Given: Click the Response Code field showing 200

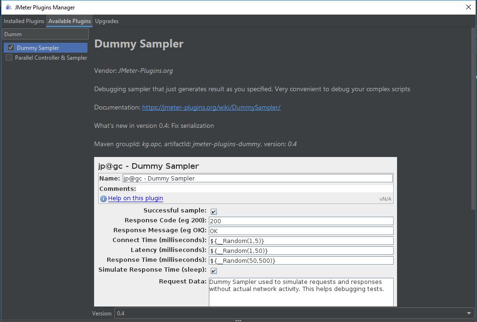Looking at the screenshot, I should click(301, 221).
